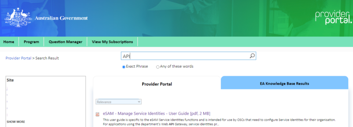Click the Australian Government header text
353x127 pixels.
(61, 18)
